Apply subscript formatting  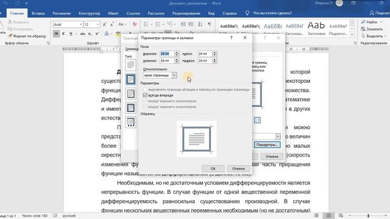coord(90,33)
